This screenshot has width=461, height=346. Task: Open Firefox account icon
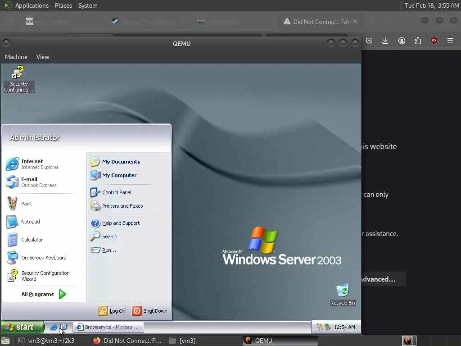[402, 41]
